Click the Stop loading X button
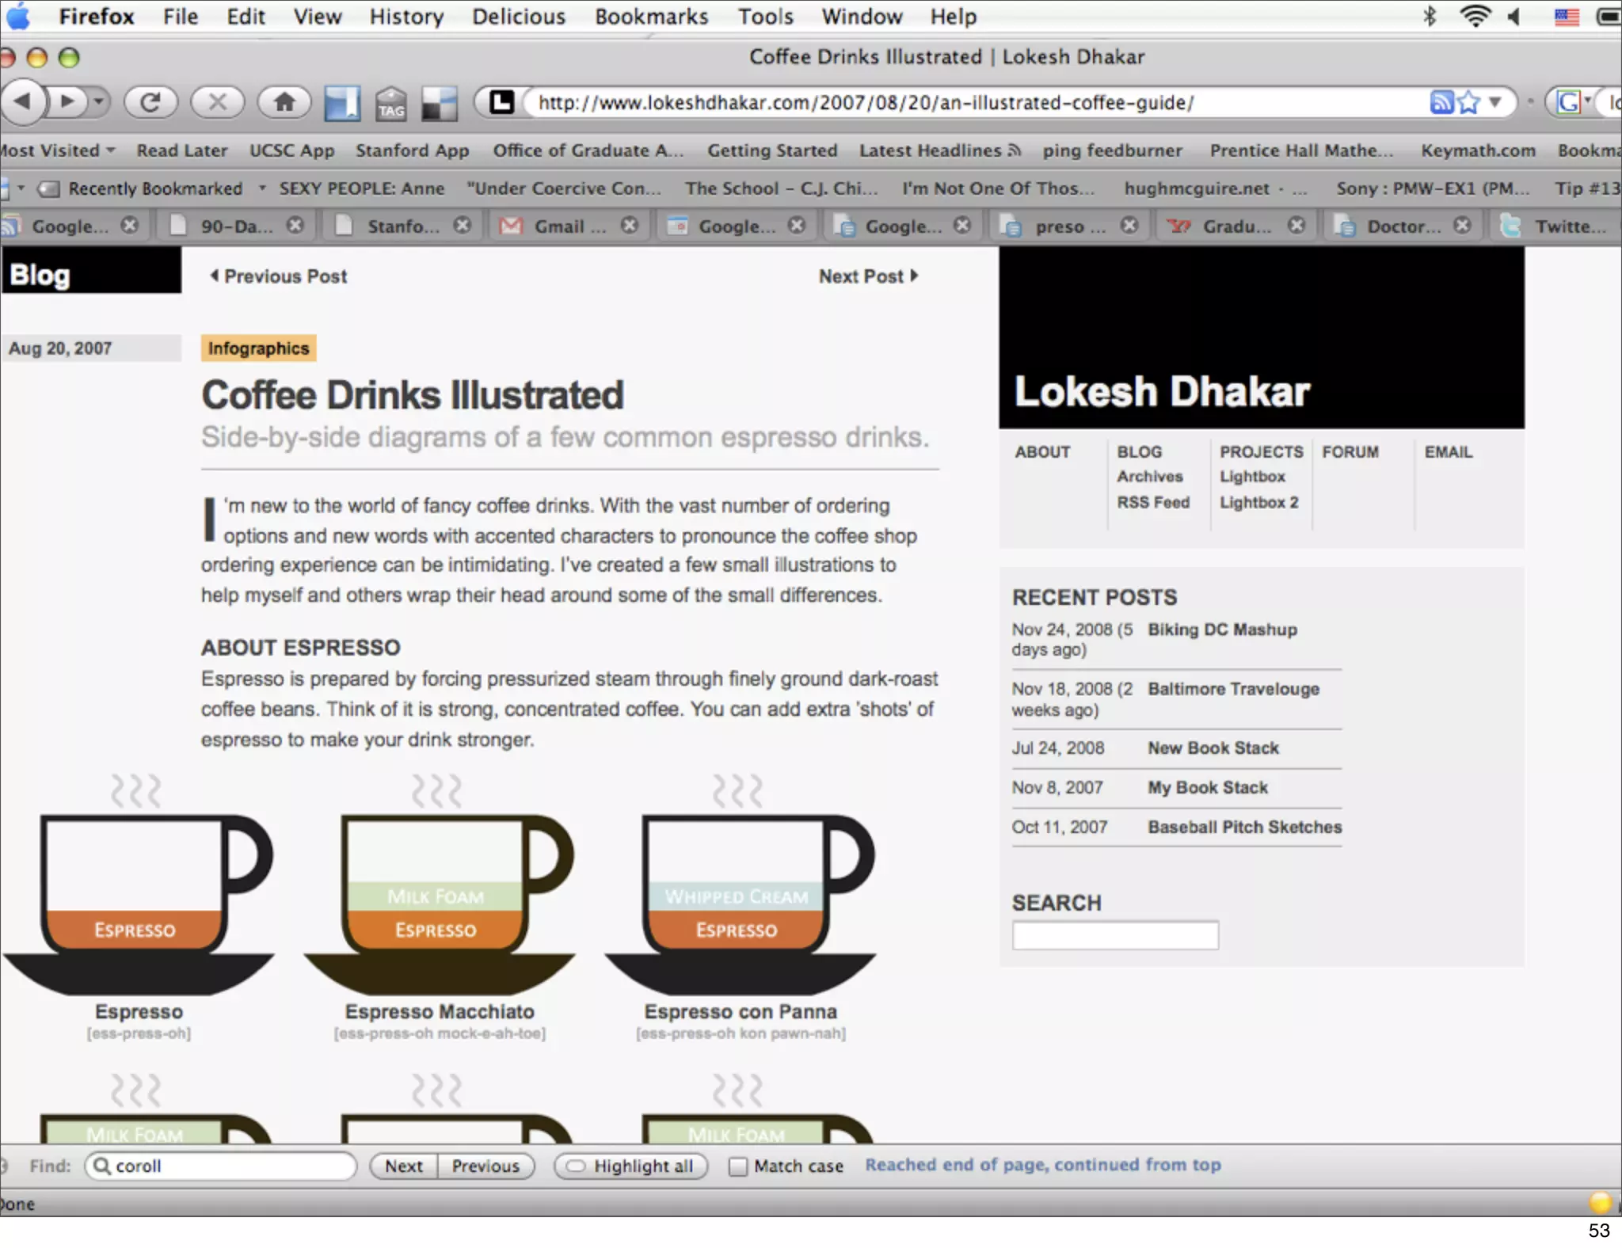1622x1248 pixels. [217, 101]
